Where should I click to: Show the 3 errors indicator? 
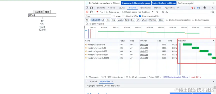(193, 8)
